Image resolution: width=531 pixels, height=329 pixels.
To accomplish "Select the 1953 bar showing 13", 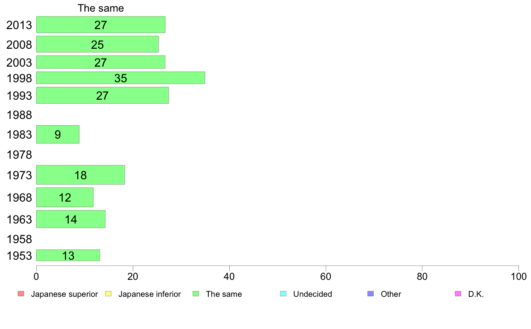I will coord(68,256).
